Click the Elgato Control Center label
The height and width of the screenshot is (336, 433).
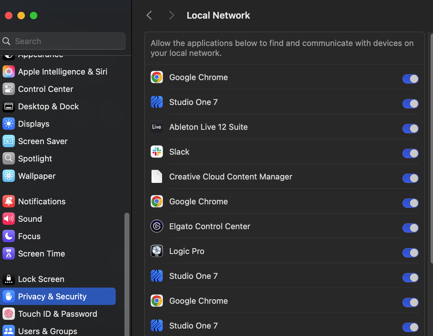point(210,226)
